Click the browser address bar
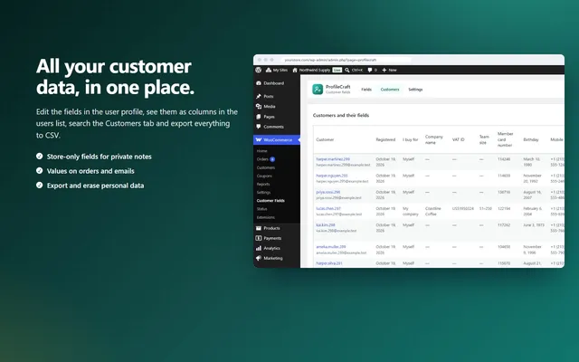This screenshot has width=579, height=362. pos(346,60)
